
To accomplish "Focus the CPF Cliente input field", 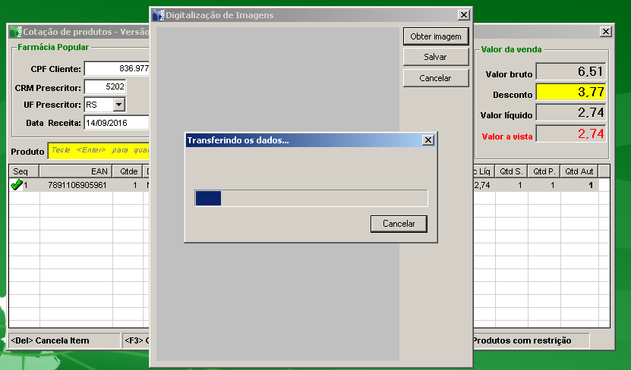I will point(116,69).
